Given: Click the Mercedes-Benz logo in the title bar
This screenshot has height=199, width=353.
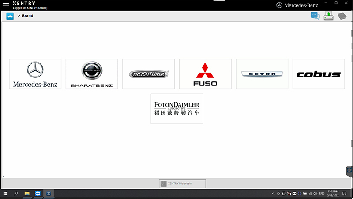Looking at the screenshot, I should 297,5.
